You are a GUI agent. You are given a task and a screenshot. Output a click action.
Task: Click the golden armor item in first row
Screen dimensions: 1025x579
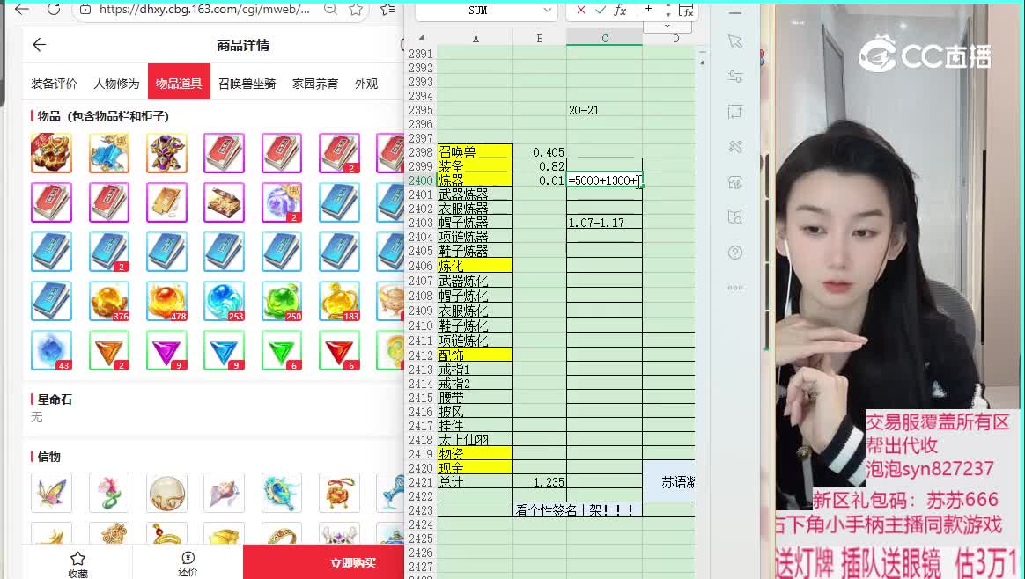point(52,153)
